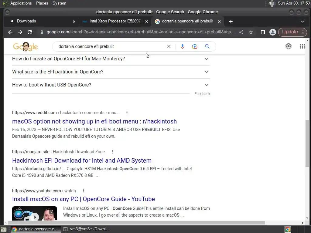Click the show desktop icon
Image resolution: width=311 pixels, height=233 pixels.
4,229
